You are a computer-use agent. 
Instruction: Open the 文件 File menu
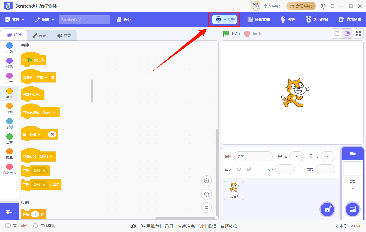15,19
